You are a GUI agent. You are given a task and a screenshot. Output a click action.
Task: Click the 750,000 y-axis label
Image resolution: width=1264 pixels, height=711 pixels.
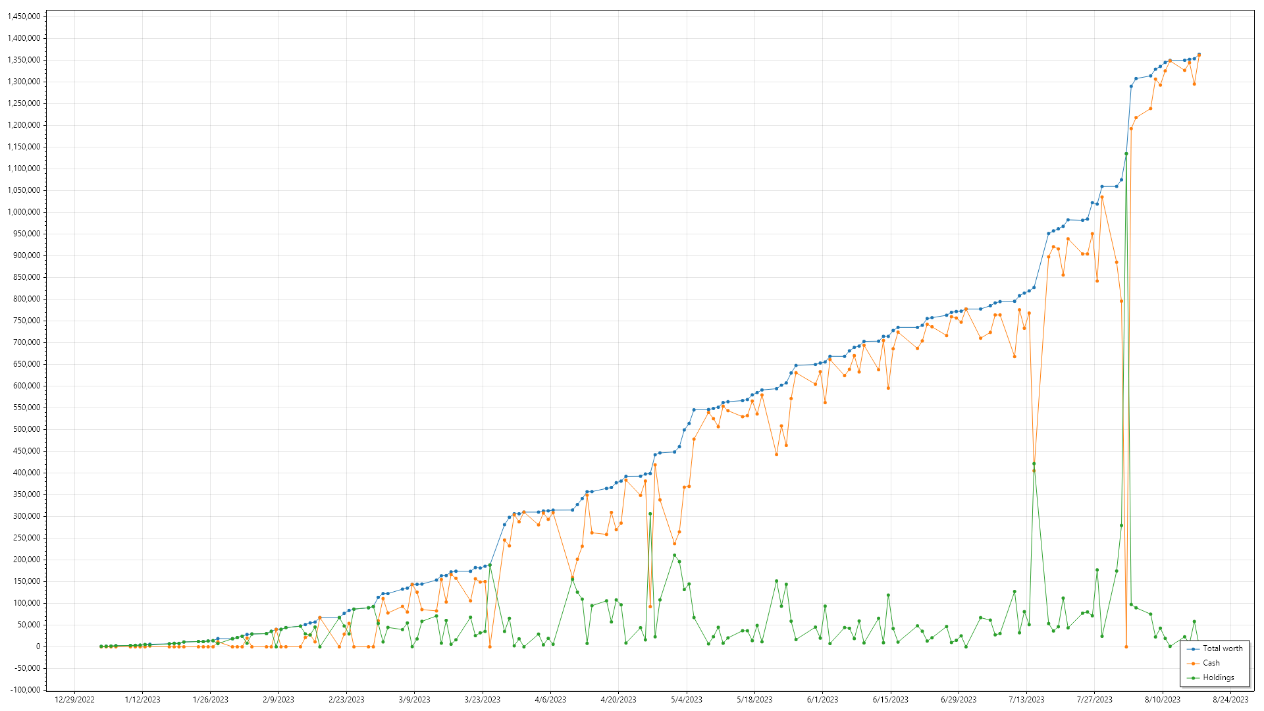pyautogui.click(x=27, y=321)
